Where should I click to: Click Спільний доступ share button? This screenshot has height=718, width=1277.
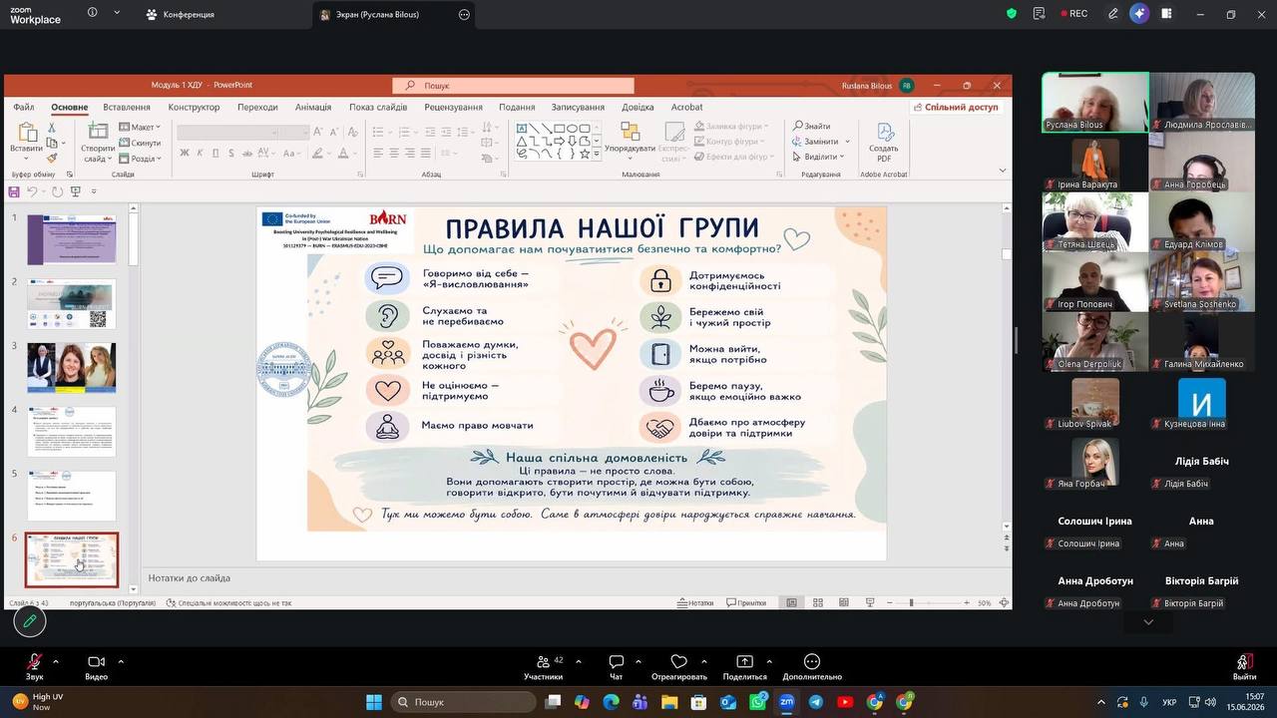[955, 107]
